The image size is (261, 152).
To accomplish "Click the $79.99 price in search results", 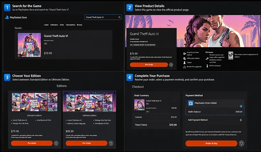I will tap(48, 53).
